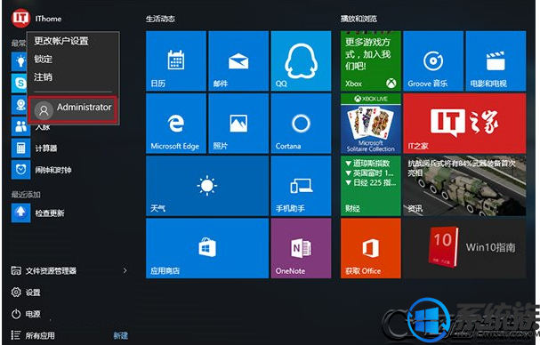Open the Weather tile (天气)

[207, 186]
